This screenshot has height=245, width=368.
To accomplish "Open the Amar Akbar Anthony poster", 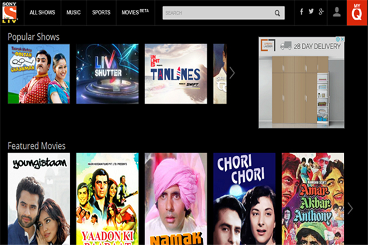I will click(312, 199).
